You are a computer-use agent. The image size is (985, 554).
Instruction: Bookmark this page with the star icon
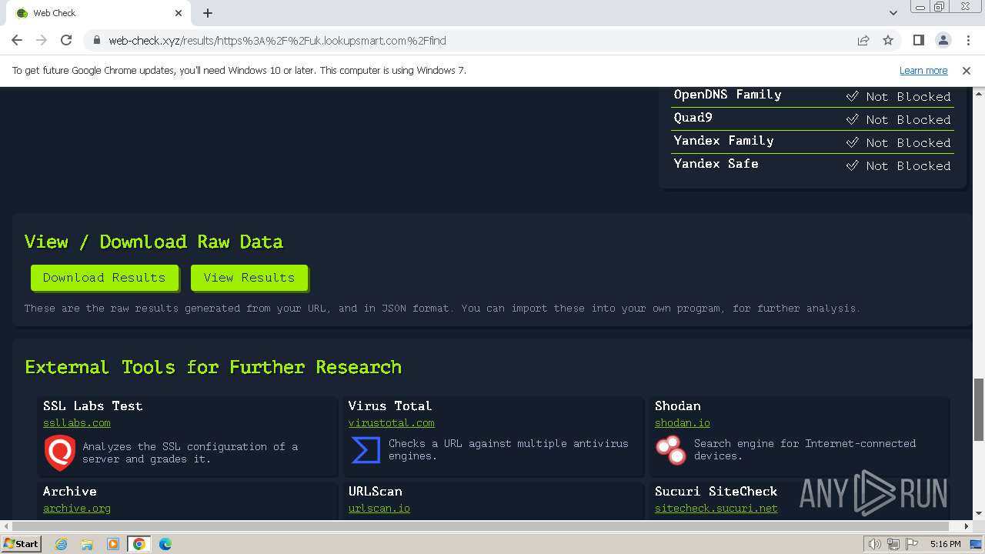(x=888, y=40)
